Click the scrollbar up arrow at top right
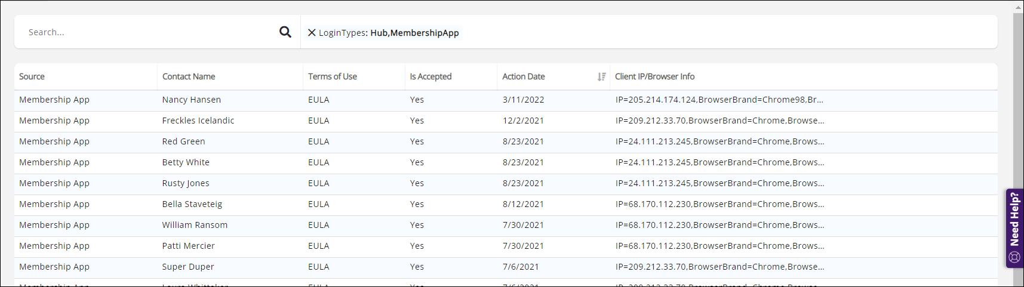Image resolution: width=1024 pixels, height=287 pixels. tap(1019, 7)
